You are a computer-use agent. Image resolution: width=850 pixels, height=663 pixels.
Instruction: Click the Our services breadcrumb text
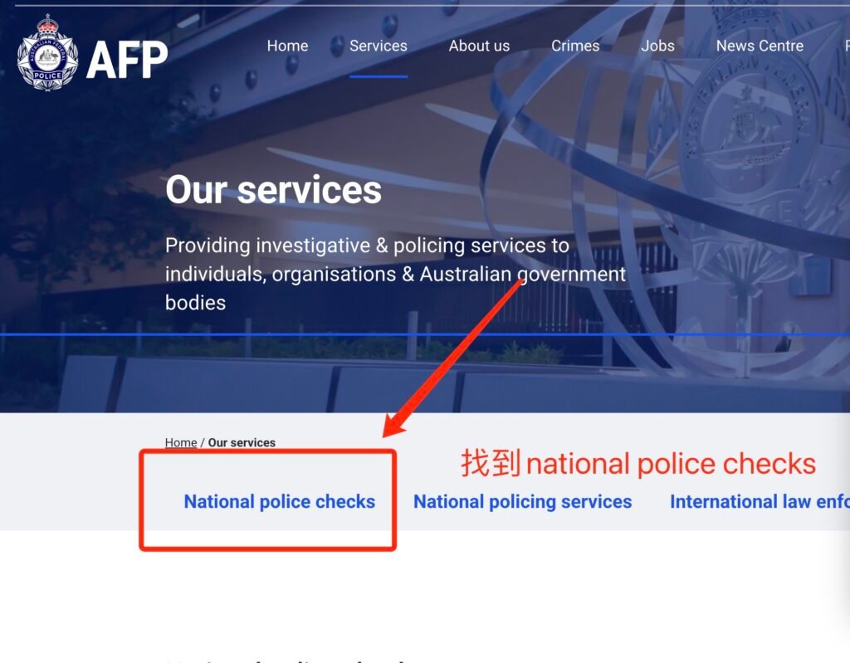242,442
